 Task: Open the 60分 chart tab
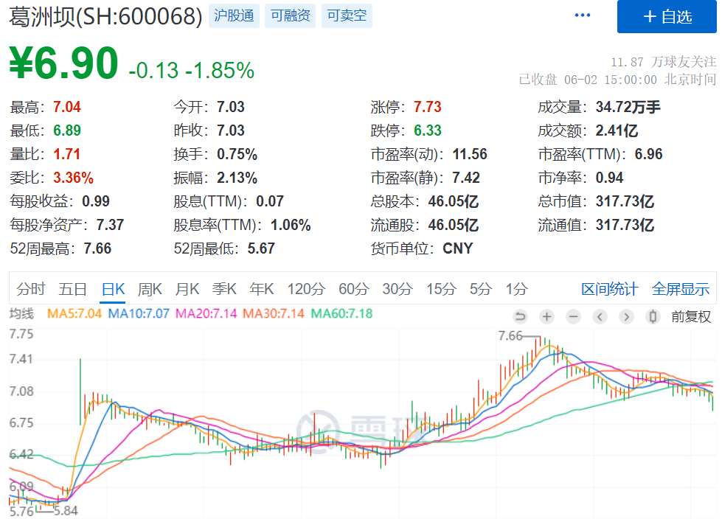click(x=353, y=290)
